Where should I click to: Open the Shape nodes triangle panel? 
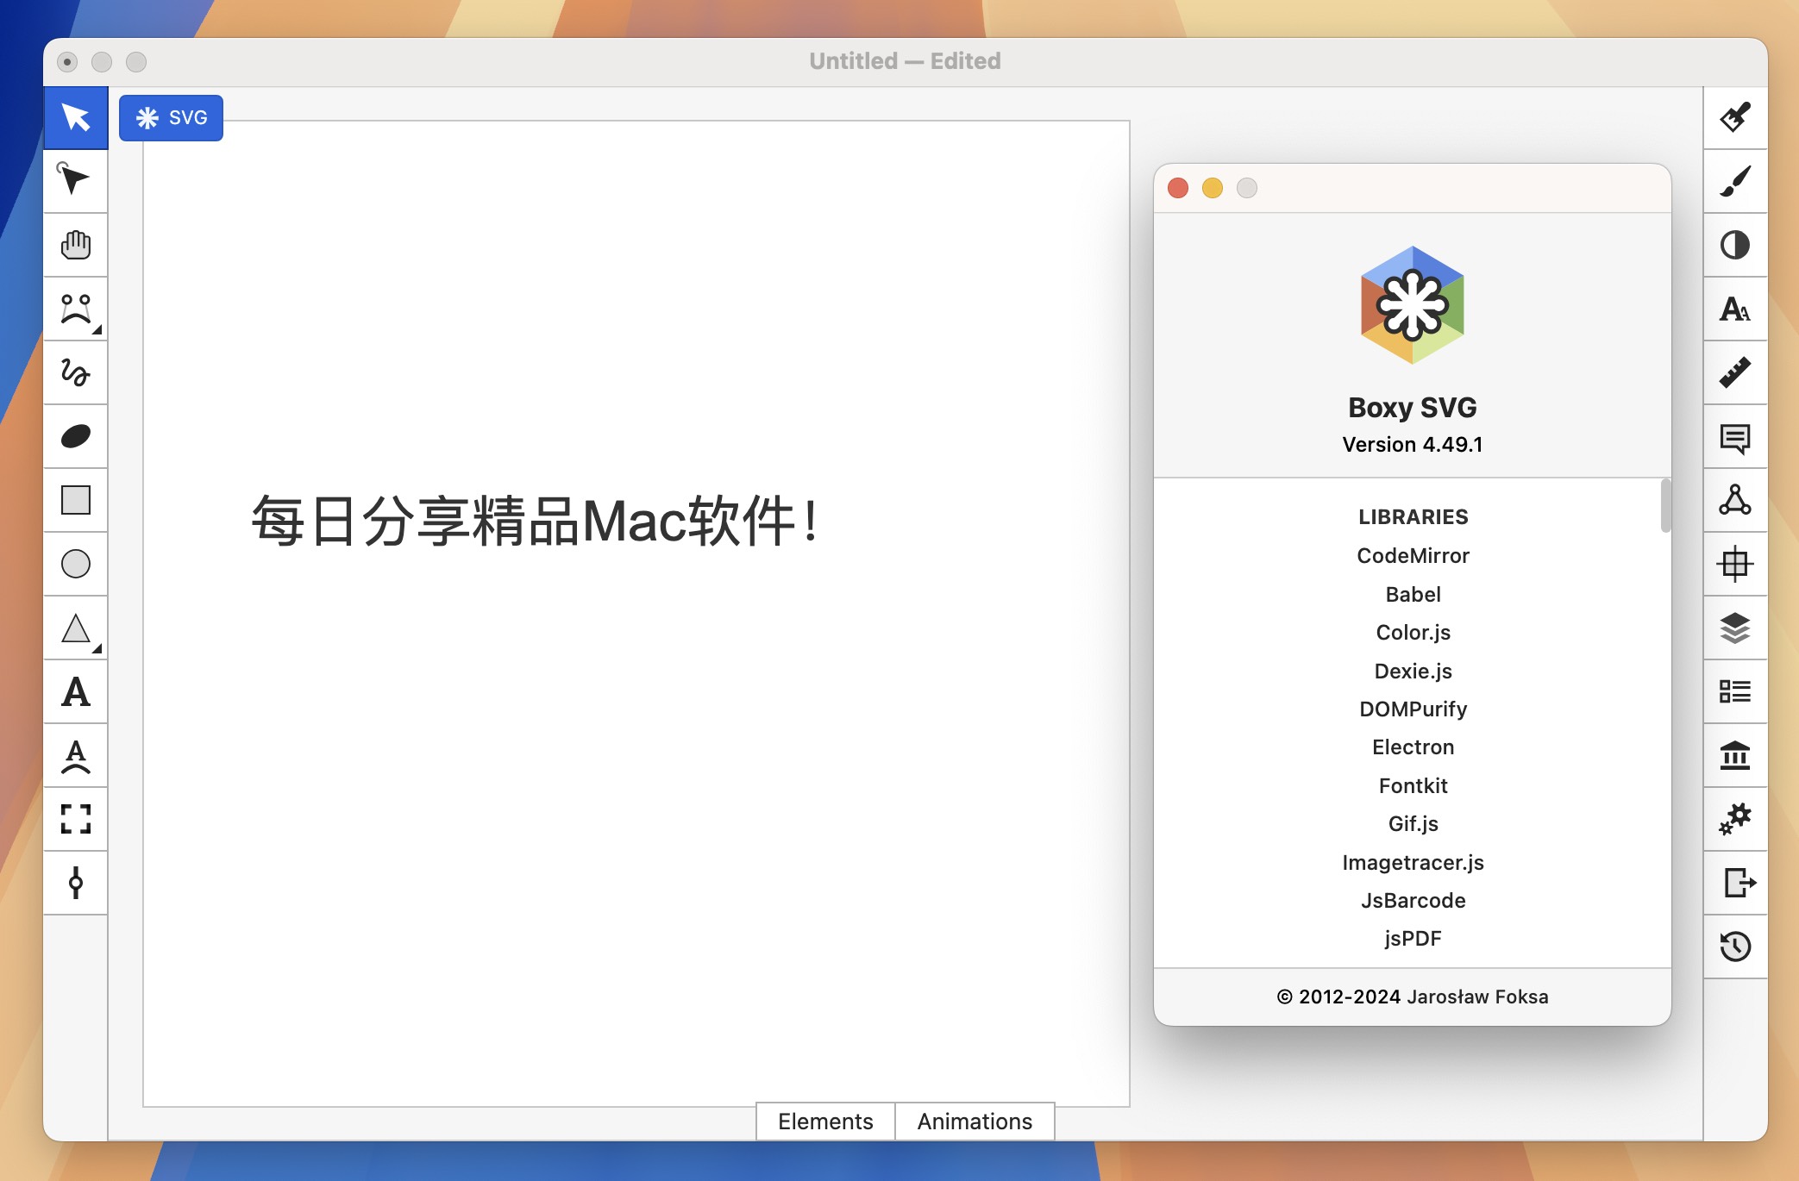pyautogui.click(x=1735, y=500)
